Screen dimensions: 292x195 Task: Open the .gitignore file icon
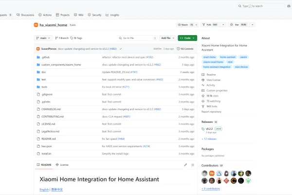38,95
